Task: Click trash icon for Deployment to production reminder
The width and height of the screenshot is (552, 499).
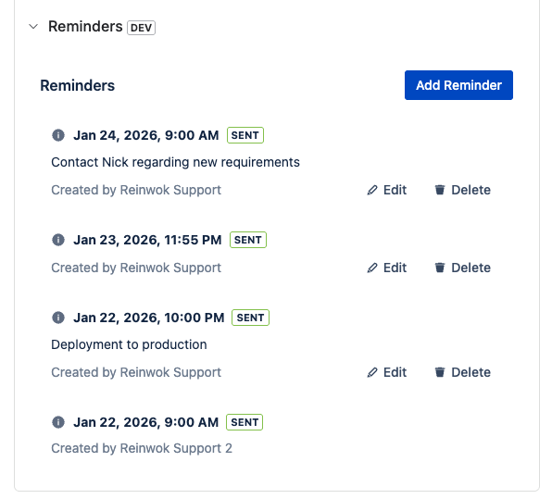Action: [x=440, y=372]
